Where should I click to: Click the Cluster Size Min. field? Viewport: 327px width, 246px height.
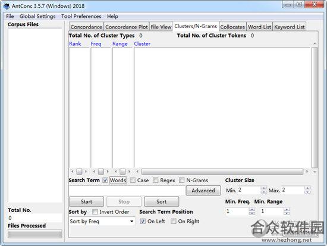coord(249,190)
